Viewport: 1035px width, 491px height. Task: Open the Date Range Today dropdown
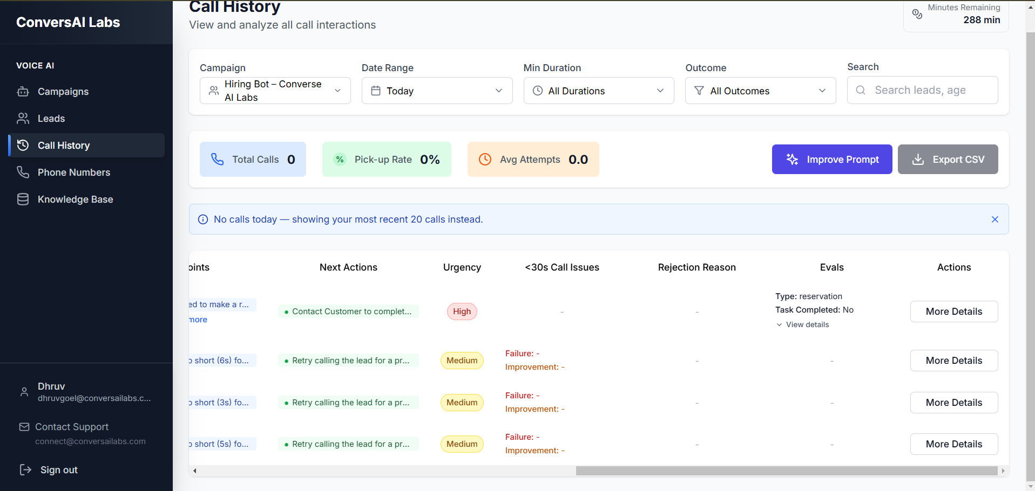(x=437, y=91)
